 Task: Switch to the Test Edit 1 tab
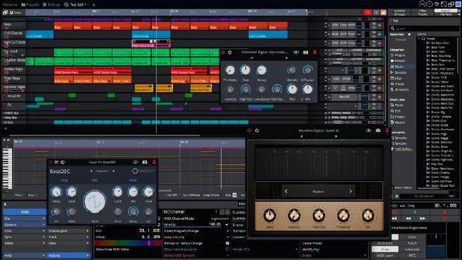(x=77, y=5)
